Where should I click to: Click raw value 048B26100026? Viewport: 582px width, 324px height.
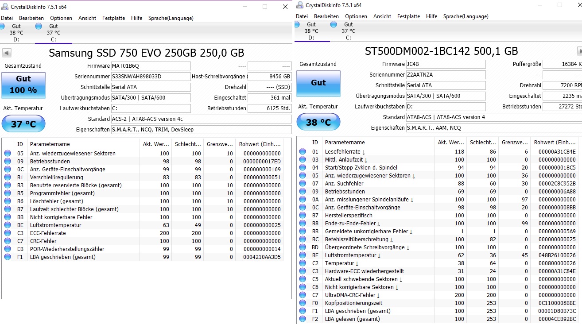pyautogui.click(x=557, y=255)
